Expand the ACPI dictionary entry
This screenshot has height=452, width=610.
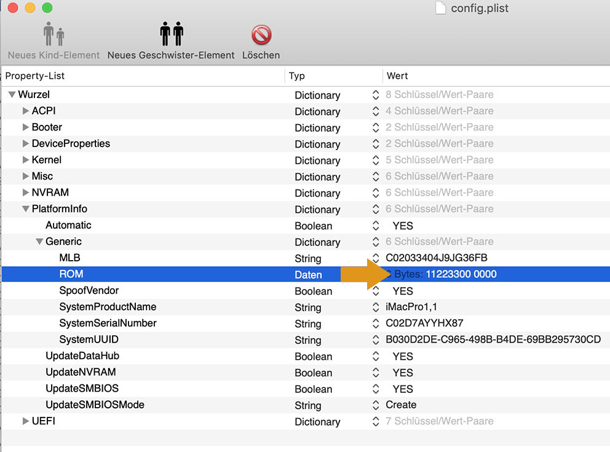pyautogui.click(x=26, y=111)
